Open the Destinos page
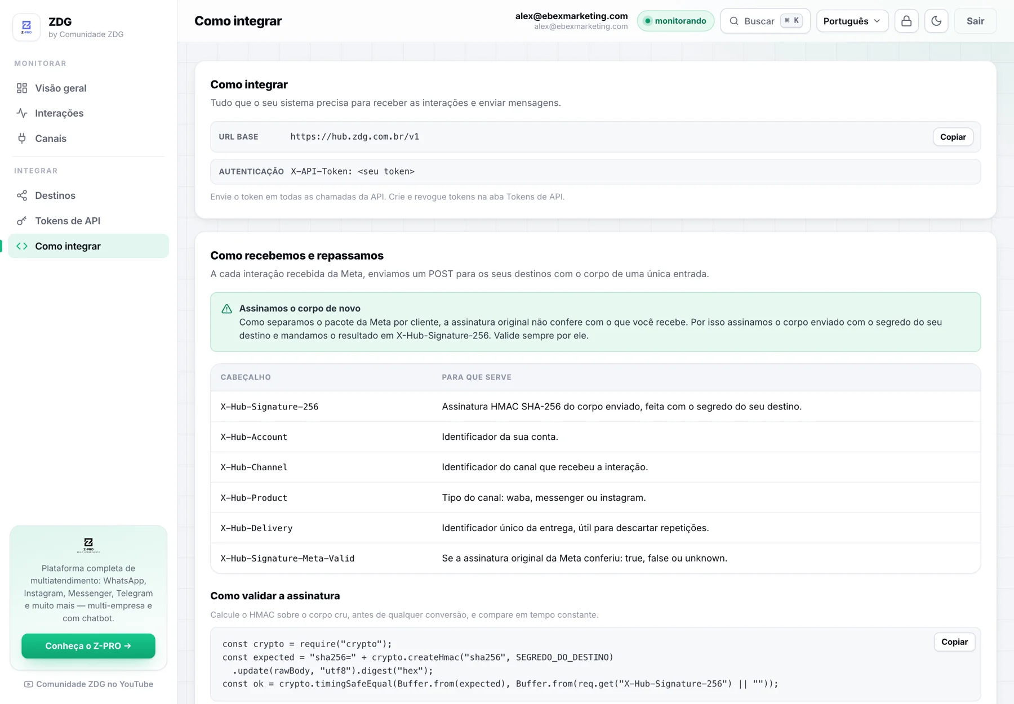This screenshot has height=704, width=1014. click(88, 195)
